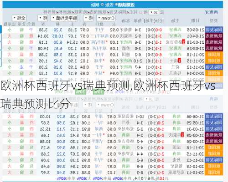Click home odds 15.34 on Spain 21-03-28 row
The height and width of the screenshot is (182, 228).
coord(73,42)
